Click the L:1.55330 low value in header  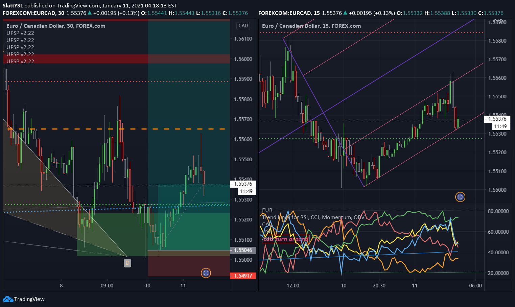point(464,13)
